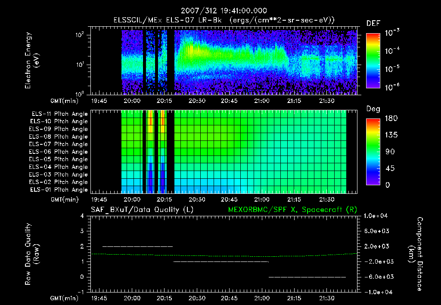Click the ELS-09 Pitch Angle row label
This screenshot has height=305, width=441.
59,129
